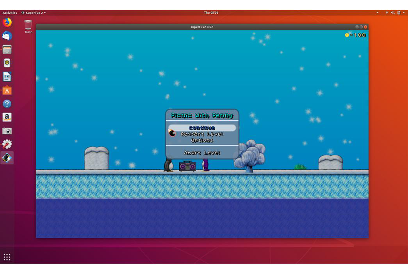408x271 pixels.
Task: Expand the input indicator dropdown arrow
Action: pyautogui.click(x=377, y=12)
